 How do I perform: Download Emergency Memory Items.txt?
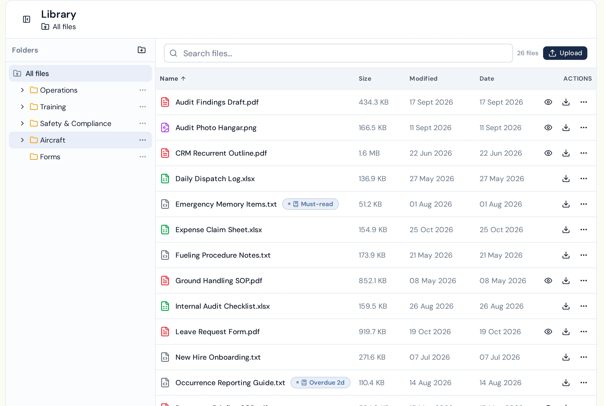(566, 204)
